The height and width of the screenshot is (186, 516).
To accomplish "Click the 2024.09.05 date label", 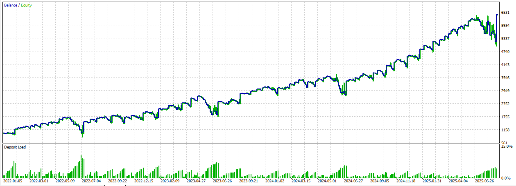I will tap(380, 180).
